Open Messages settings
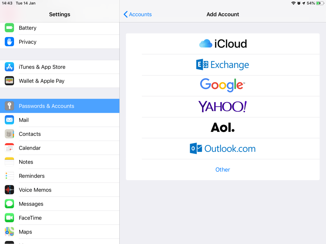 coord(60,204)
